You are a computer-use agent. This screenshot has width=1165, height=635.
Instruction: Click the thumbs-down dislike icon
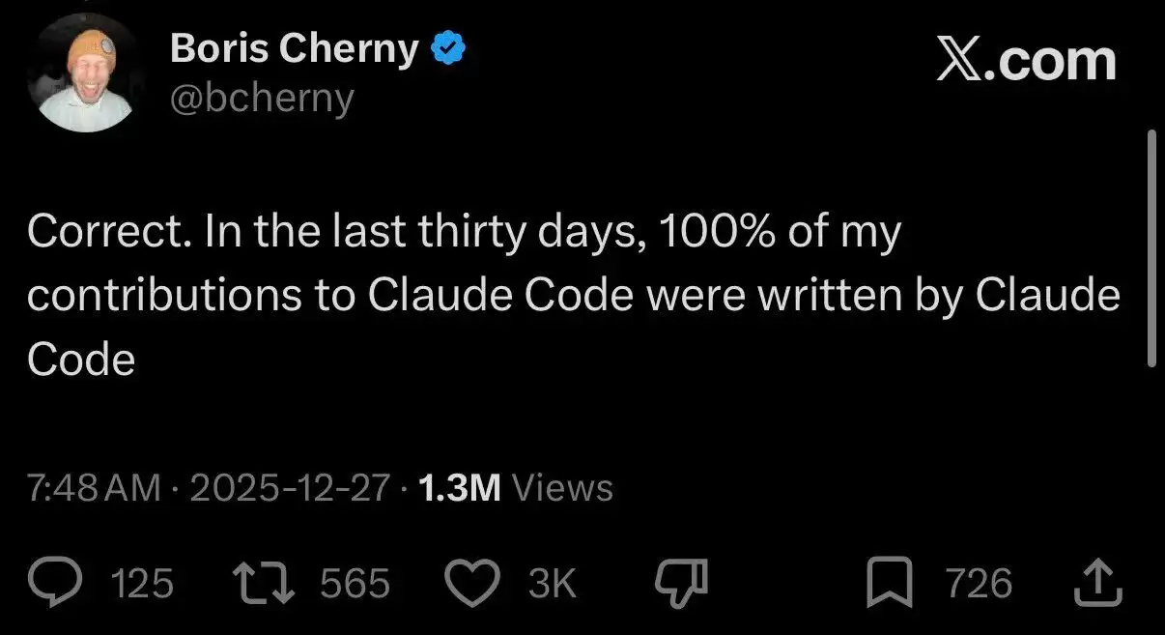(x=682, y=583)
